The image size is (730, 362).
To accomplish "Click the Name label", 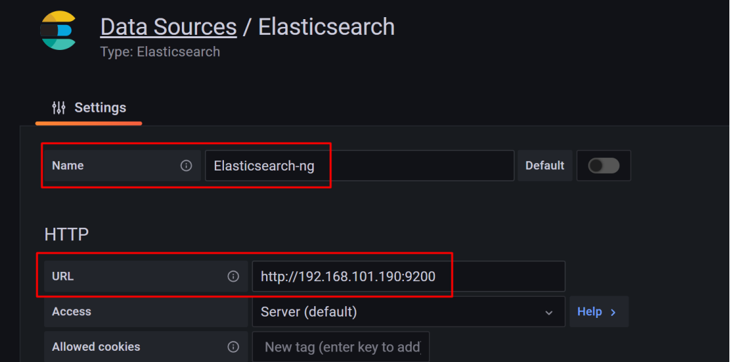I will tap(68, 166).
